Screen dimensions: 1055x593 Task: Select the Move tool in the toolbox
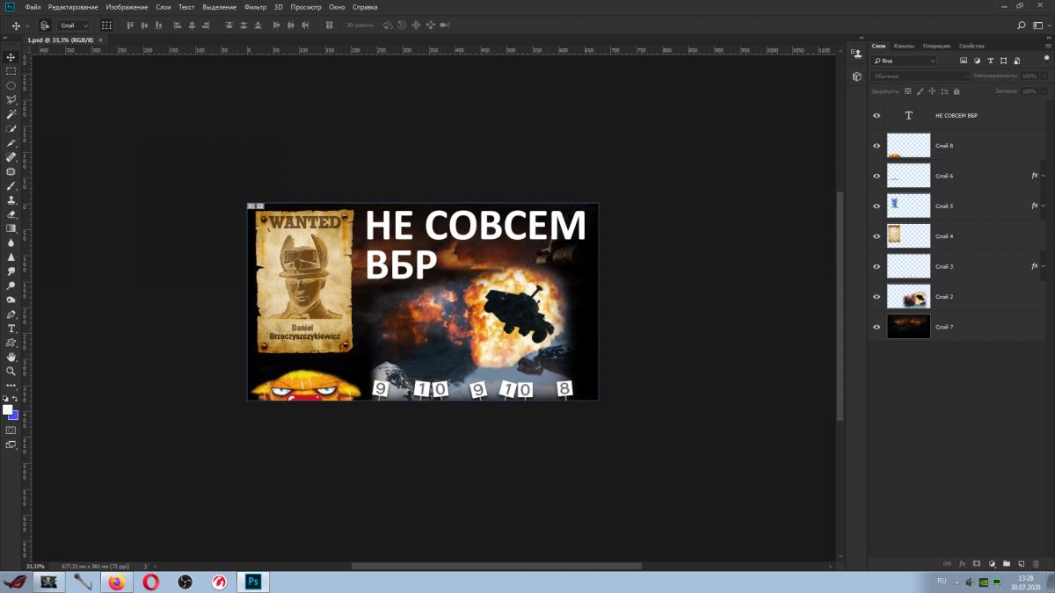(11, 57)
